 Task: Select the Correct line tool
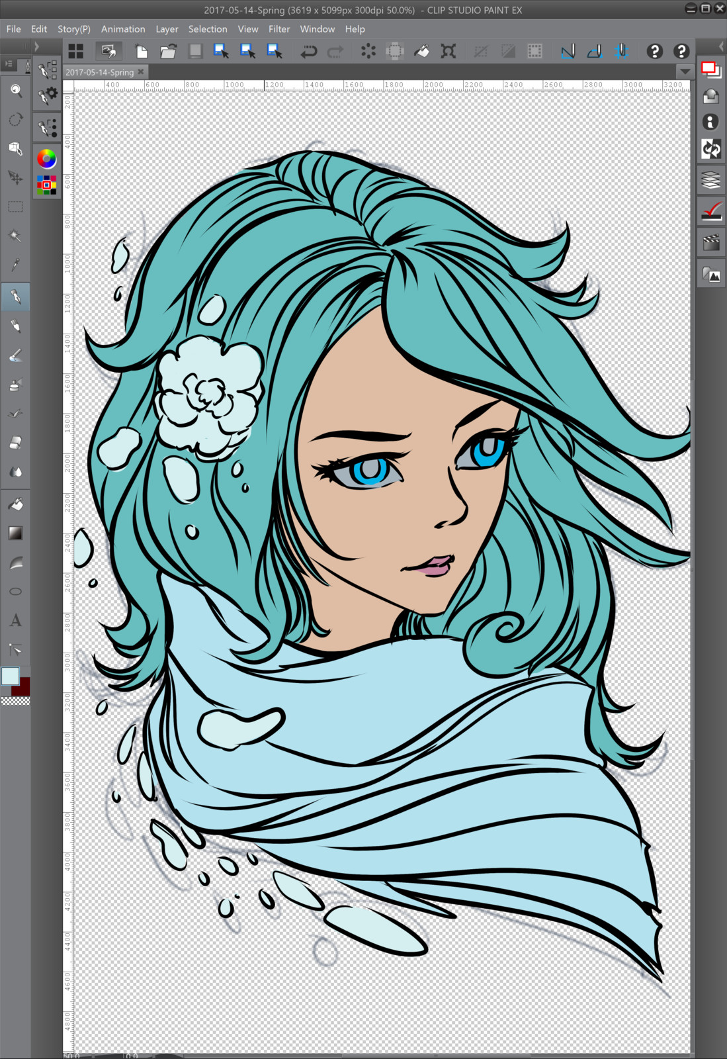[15, 650]
